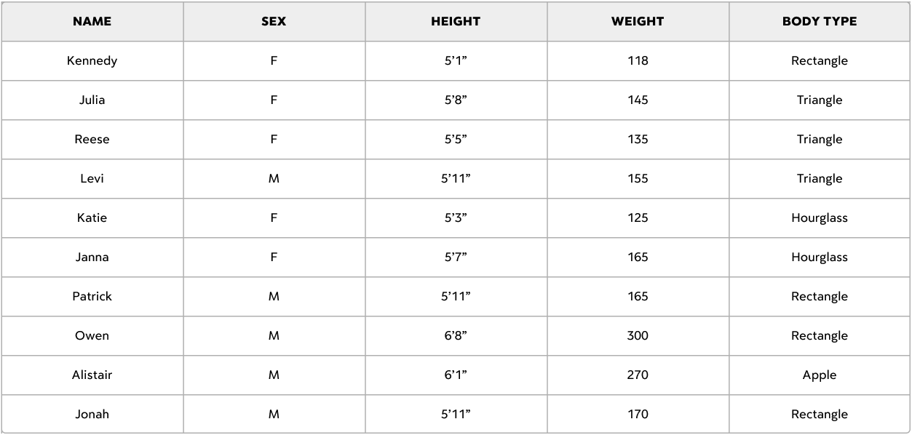Select the SEX column header
The height and width of the screenshot is (435, 912).
pyautogui.click(x=274, y=21)
